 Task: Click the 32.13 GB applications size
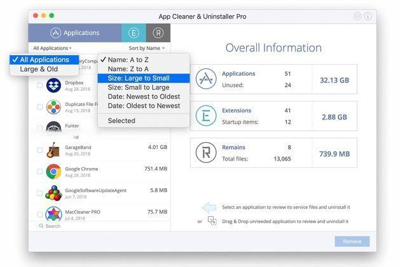pos(334,80)
